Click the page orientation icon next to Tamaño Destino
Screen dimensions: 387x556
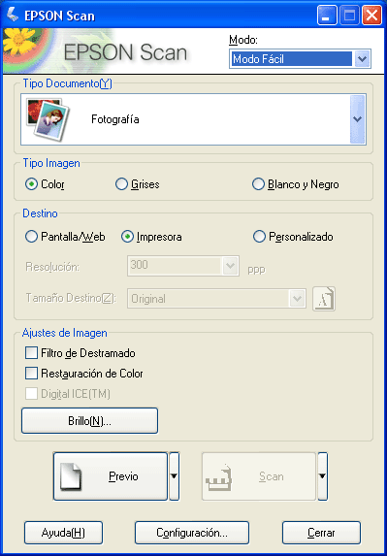pos(324,299)
